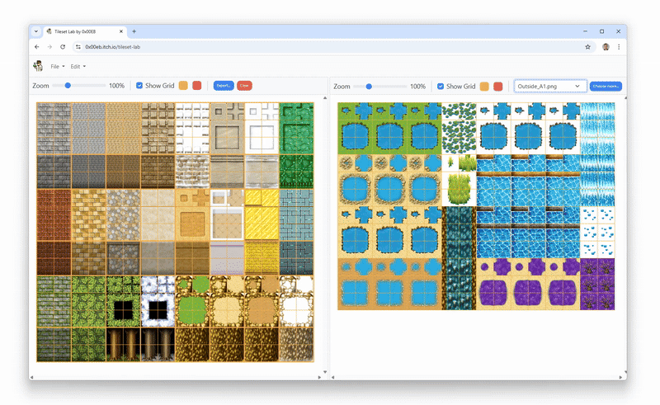Select the tree trunk tile in left tileset

coord(123,345)
